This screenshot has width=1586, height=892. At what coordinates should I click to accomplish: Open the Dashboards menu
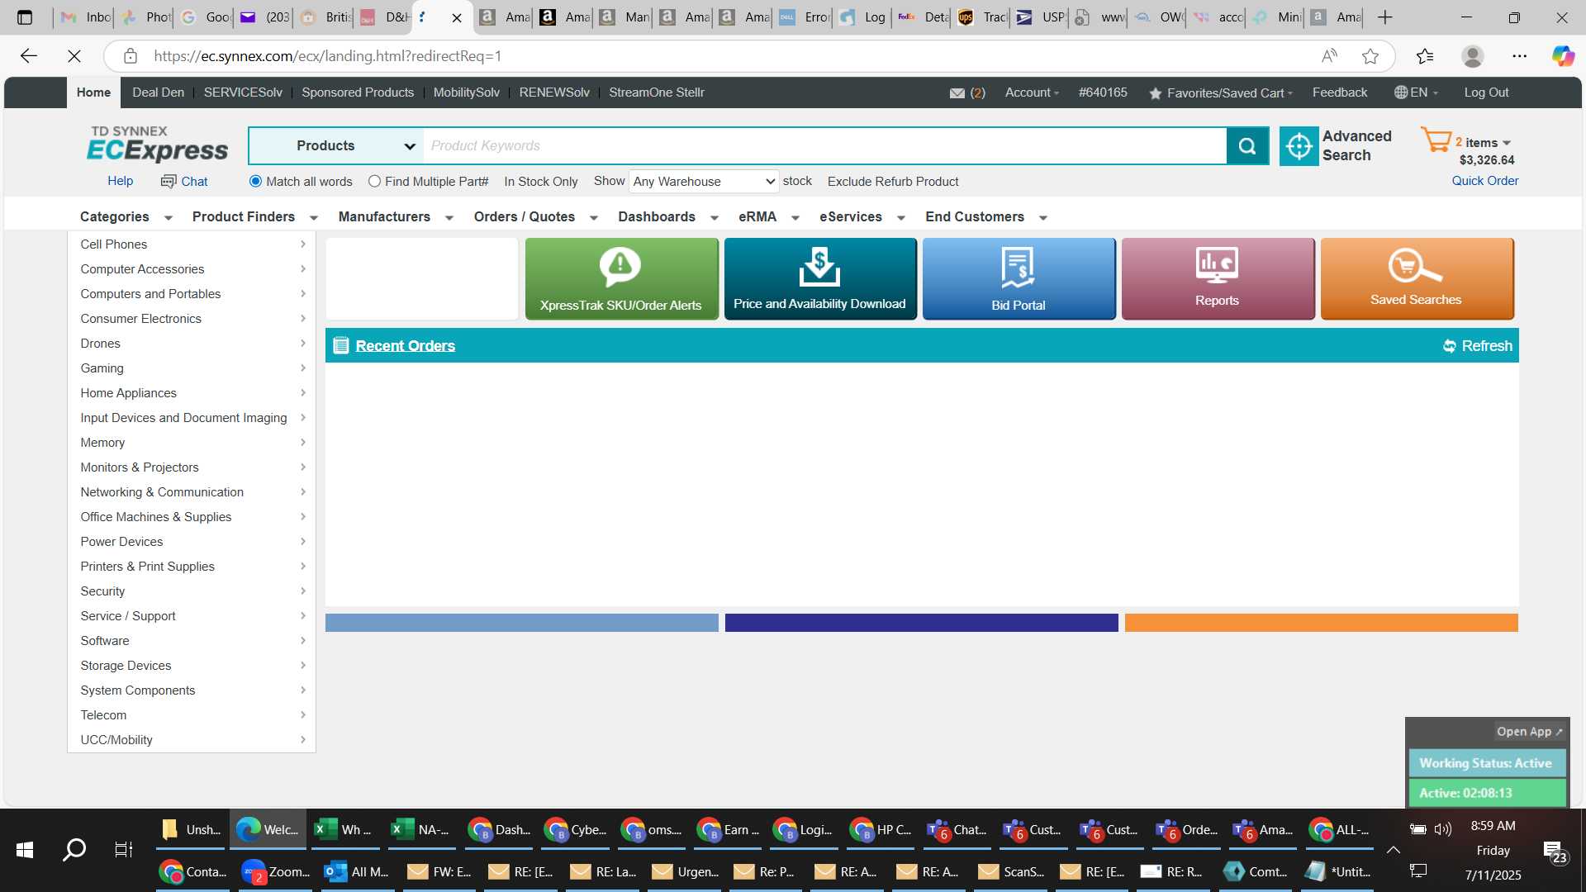[x=668, y=217]
